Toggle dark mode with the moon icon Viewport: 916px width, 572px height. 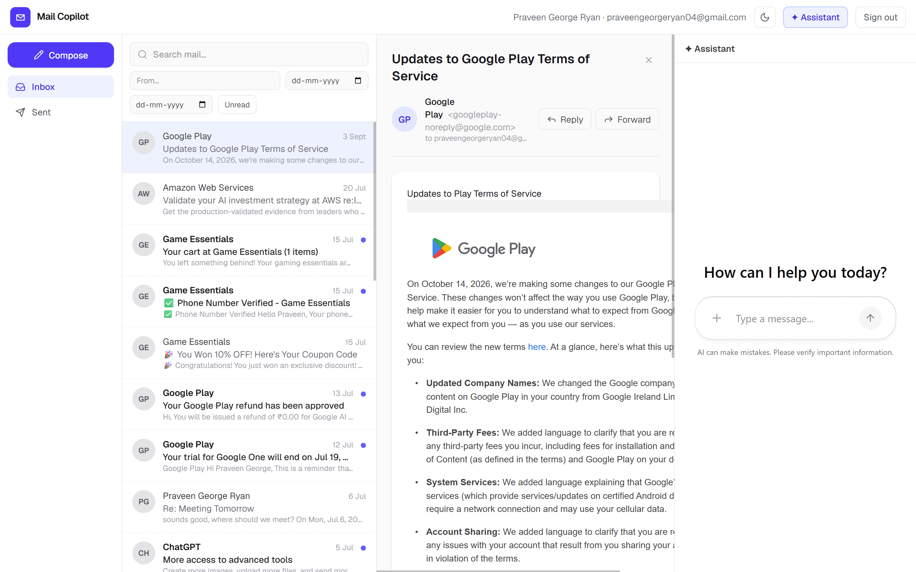765,17
